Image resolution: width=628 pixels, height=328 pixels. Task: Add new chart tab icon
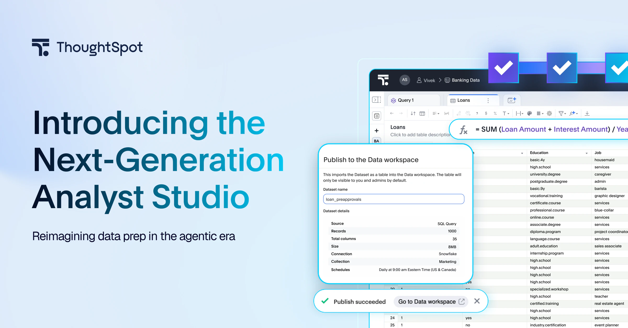point(512,100)
